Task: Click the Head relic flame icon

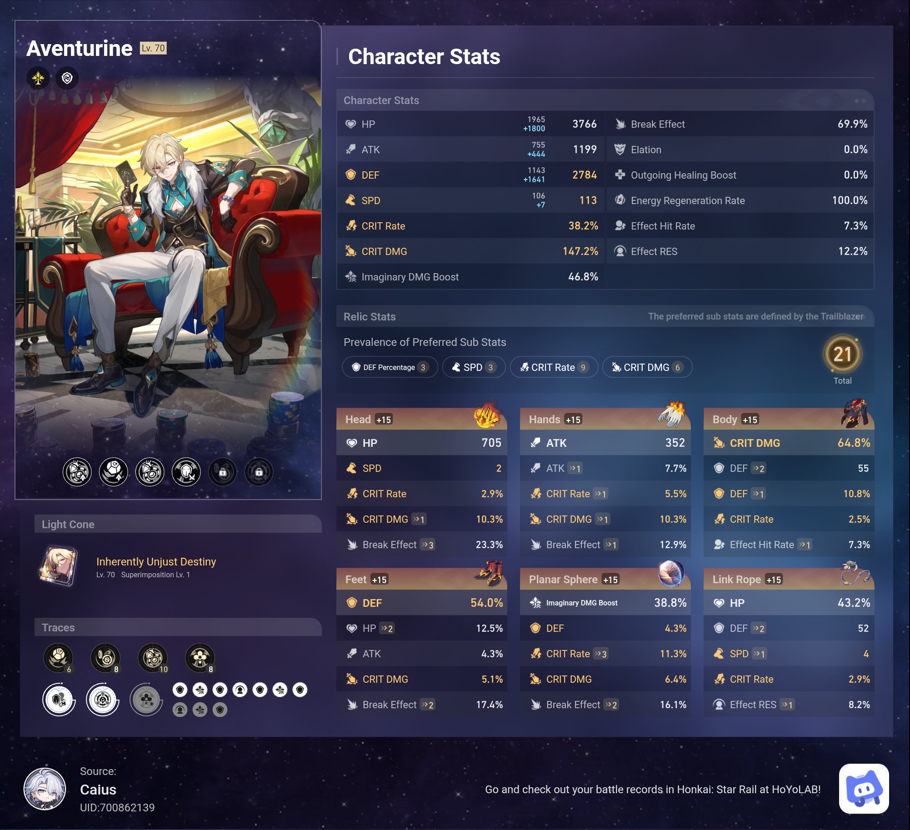Action: pyautogui.click(x=487, y=415)
